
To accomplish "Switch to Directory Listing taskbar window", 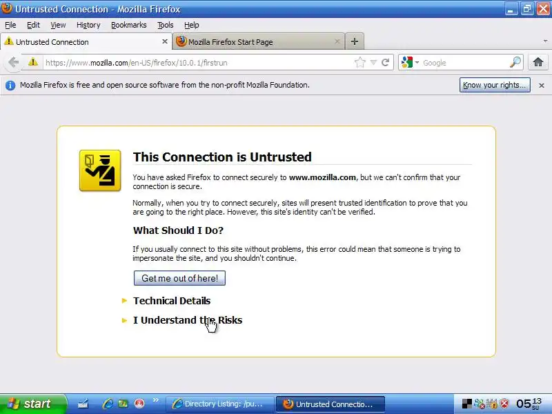I will tap(219, 404).
